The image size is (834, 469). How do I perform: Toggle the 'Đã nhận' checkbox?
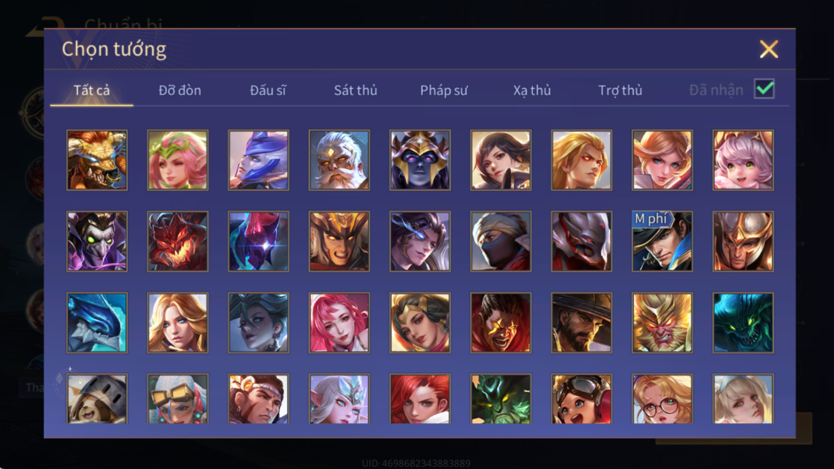(764, 89)
